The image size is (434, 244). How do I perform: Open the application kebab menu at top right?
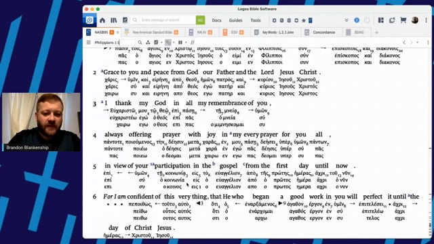[x=427, y=20]
